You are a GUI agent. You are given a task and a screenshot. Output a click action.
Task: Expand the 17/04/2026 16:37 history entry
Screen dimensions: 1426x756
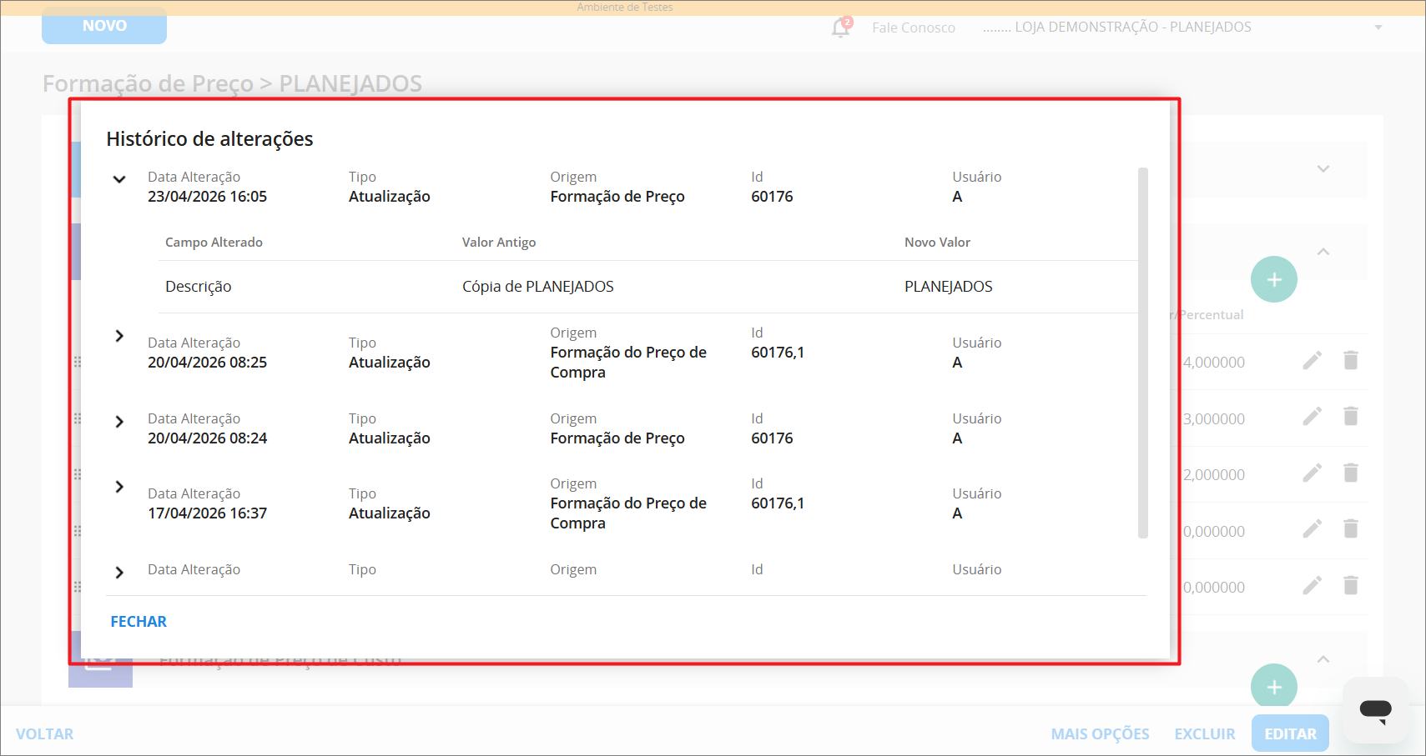119,487
